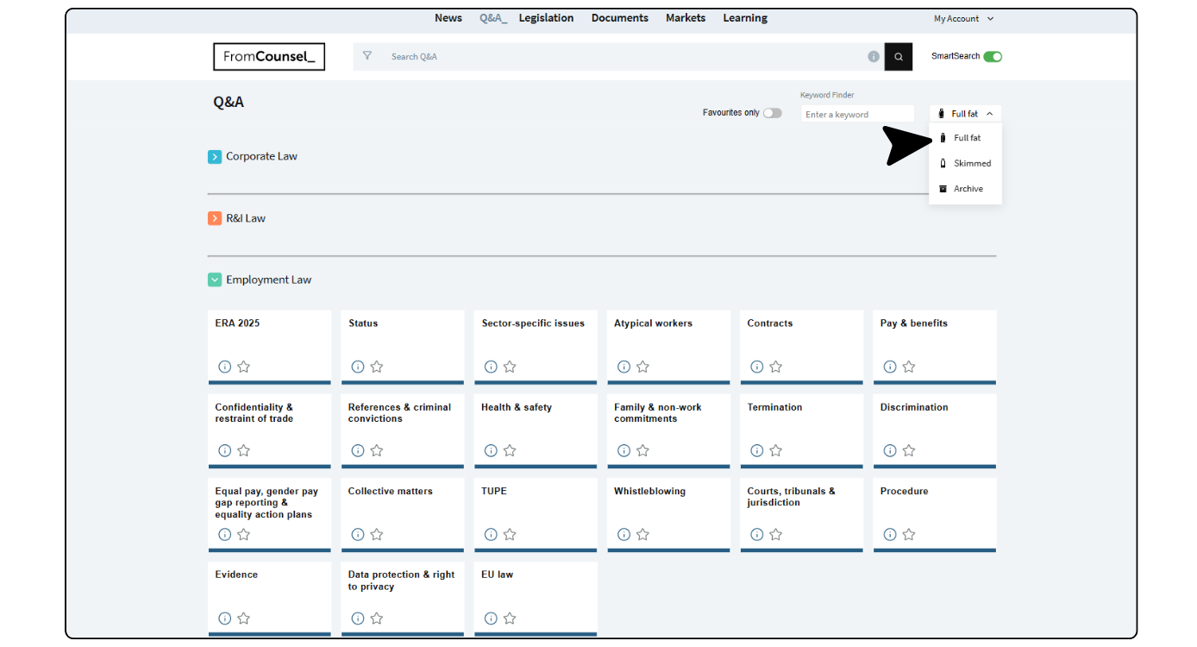Screen dimensions: 1197x647
Task: Star the Health & safety card
Action: point(510,450)
